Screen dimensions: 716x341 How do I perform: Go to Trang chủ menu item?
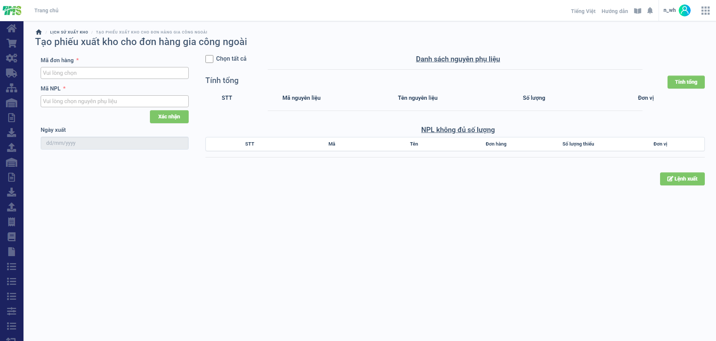tap(46, 10)
